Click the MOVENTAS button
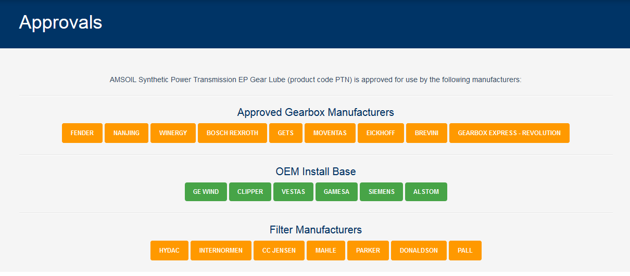630x276 pixels. click(x=330, y=133)
